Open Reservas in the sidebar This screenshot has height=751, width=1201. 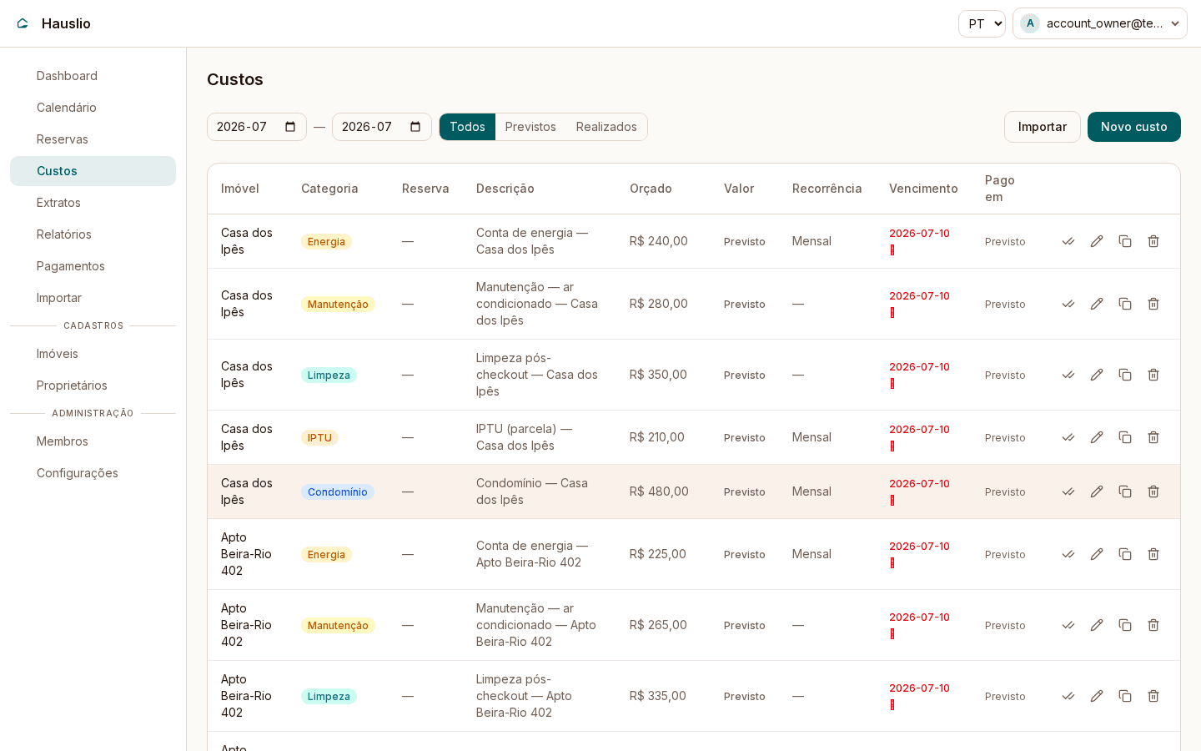[x=93, y=139]
